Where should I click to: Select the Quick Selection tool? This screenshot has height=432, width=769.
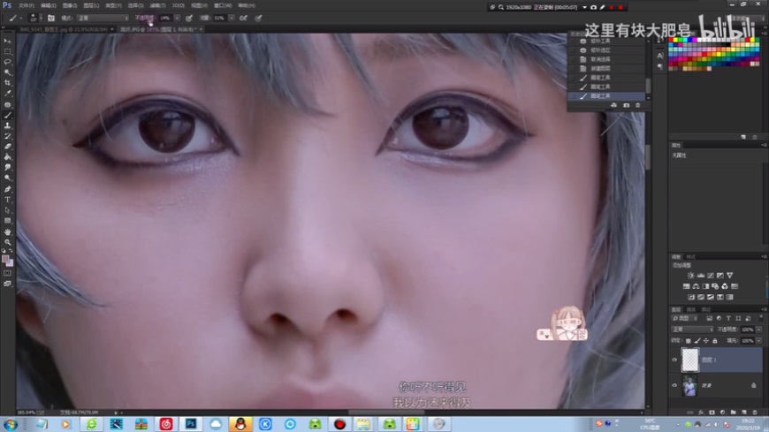point(8,72)
